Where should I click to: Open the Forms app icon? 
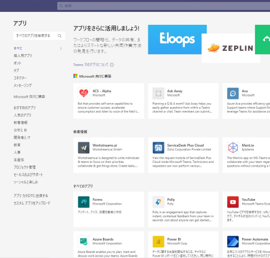tap(84, 202)
